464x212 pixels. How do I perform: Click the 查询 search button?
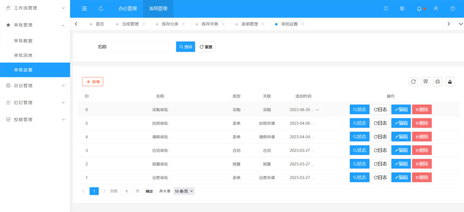pyautogui.click(x=186, y=47)
